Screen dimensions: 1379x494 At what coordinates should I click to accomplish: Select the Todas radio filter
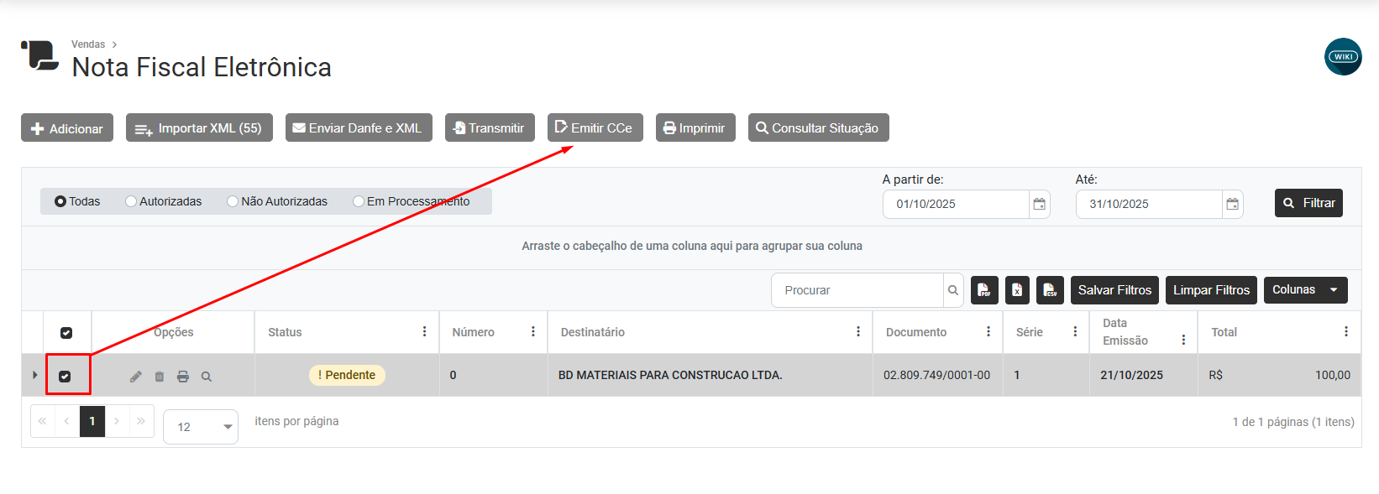pos(60,201)
